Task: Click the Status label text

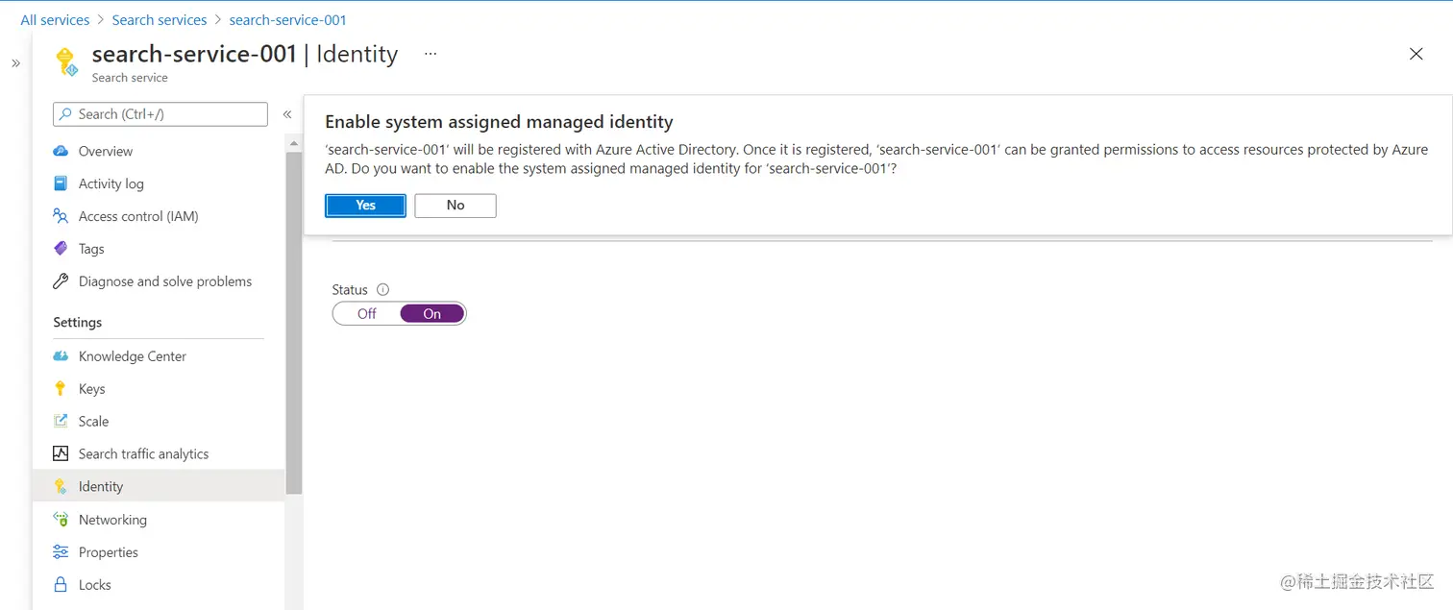Action: 350,289
